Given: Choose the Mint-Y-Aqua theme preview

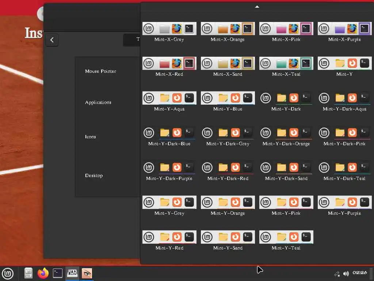Looking at the screenshot, I should click(169, 98).
